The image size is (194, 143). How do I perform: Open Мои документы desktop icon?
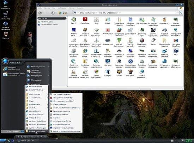pos(5,5)
